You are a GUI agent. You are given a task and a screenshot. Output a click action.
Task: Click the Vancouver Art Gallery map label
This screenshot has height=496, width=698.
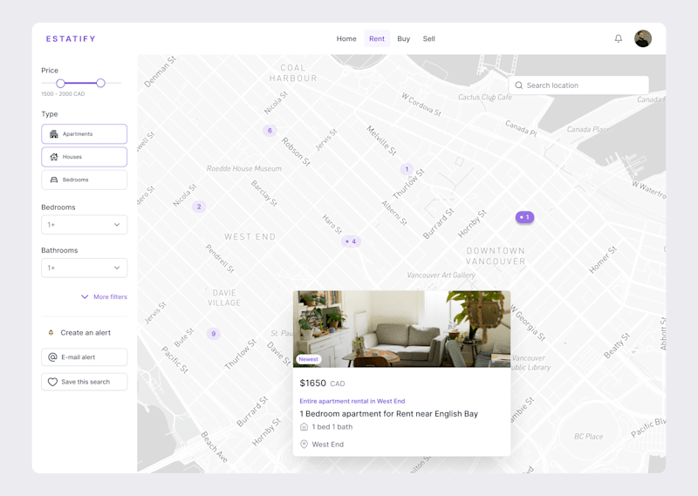point(441,275)
